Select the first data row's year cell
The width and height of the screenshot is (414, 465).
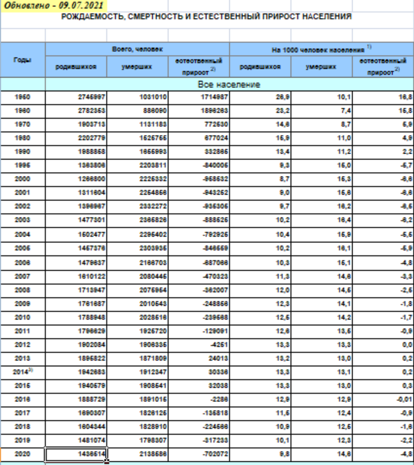point(22,97)
